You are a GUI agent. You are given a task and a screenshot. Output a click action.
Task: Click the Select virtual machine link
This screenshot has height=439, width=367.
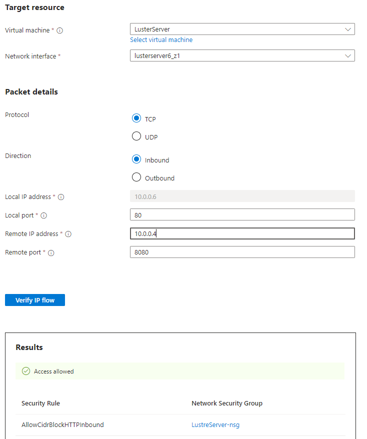tap(161, 40)
